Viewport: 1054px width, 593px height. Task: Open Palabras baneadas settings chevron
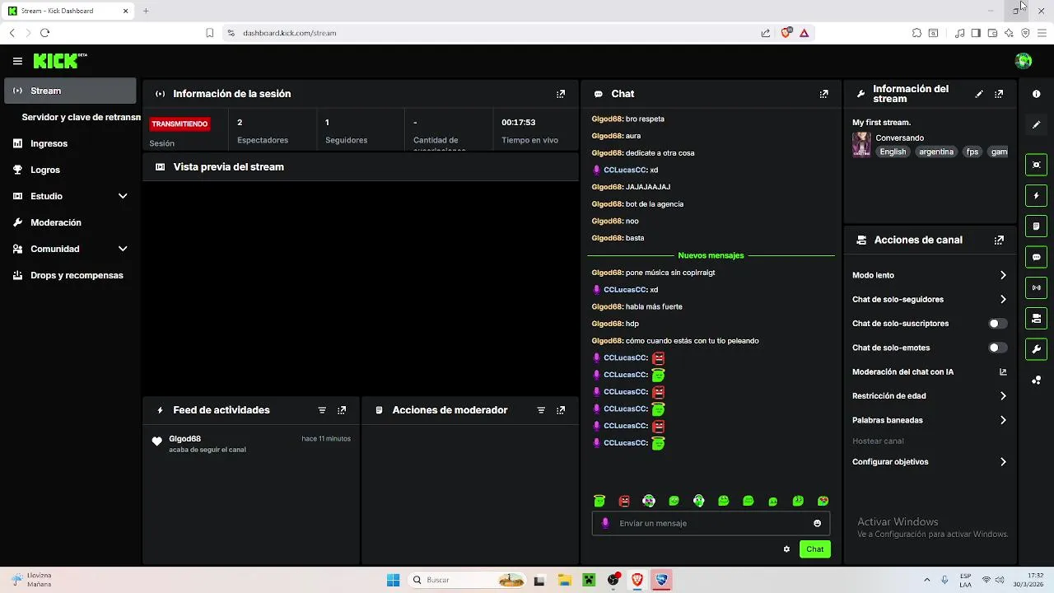1003,420
